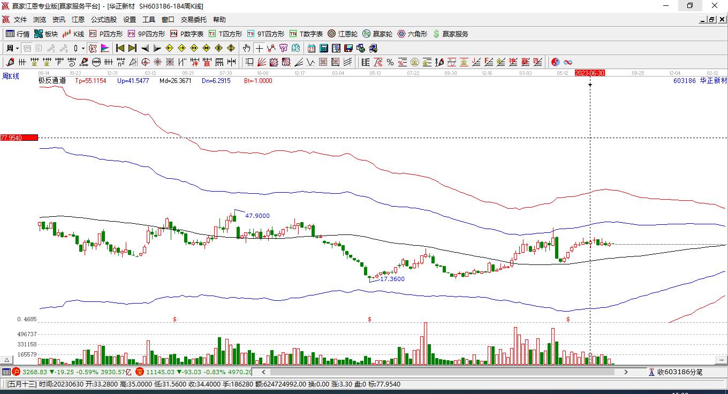Click the 17.3600 low price annotation
728x394 pixels.
(x=392, y=279)
